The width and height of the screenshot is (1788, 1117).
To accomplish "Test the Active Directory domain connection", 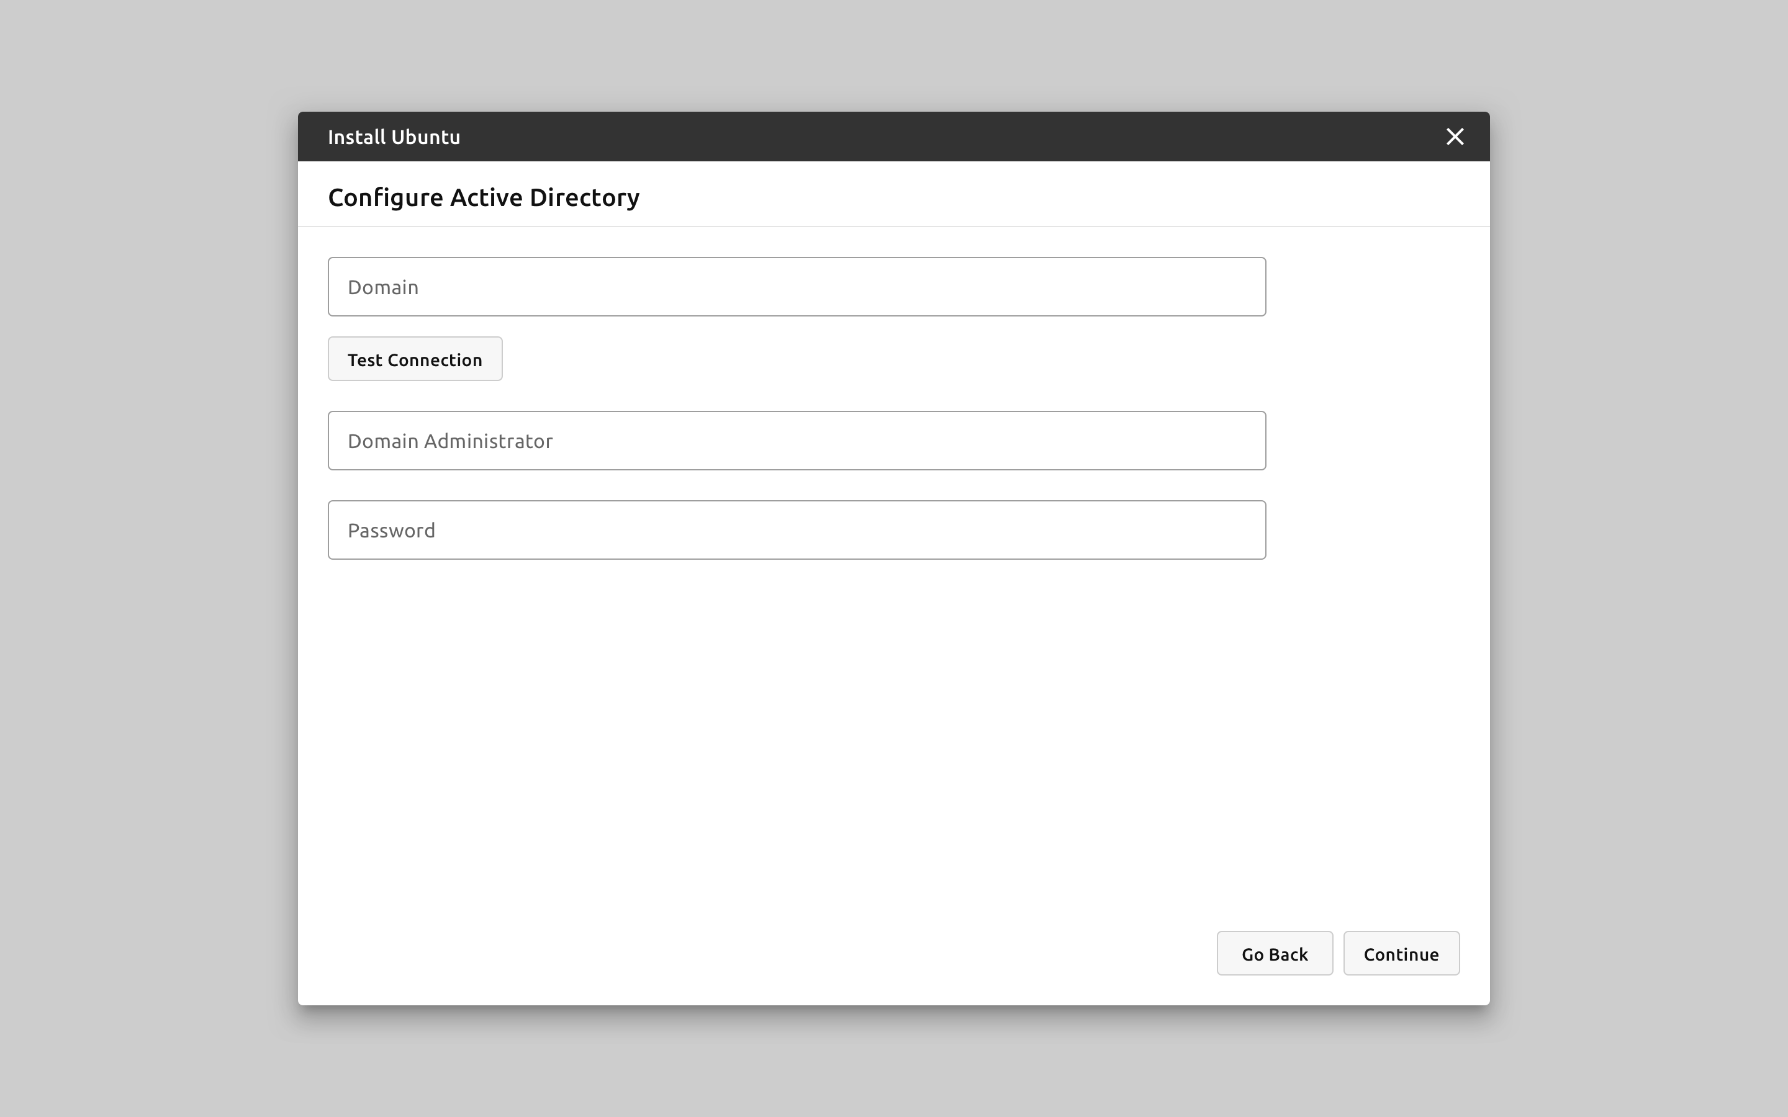I will point(415,359).
